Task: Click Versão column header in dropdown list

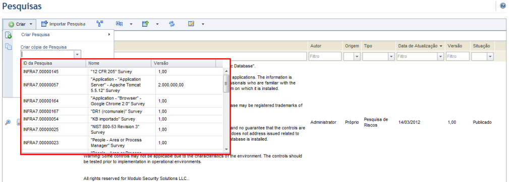Action: point(184,63)
